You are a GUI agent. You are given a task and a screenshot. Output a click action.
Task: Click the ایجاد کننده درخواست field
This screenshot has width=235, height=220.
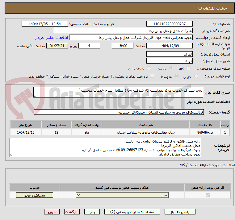[131, 38]
